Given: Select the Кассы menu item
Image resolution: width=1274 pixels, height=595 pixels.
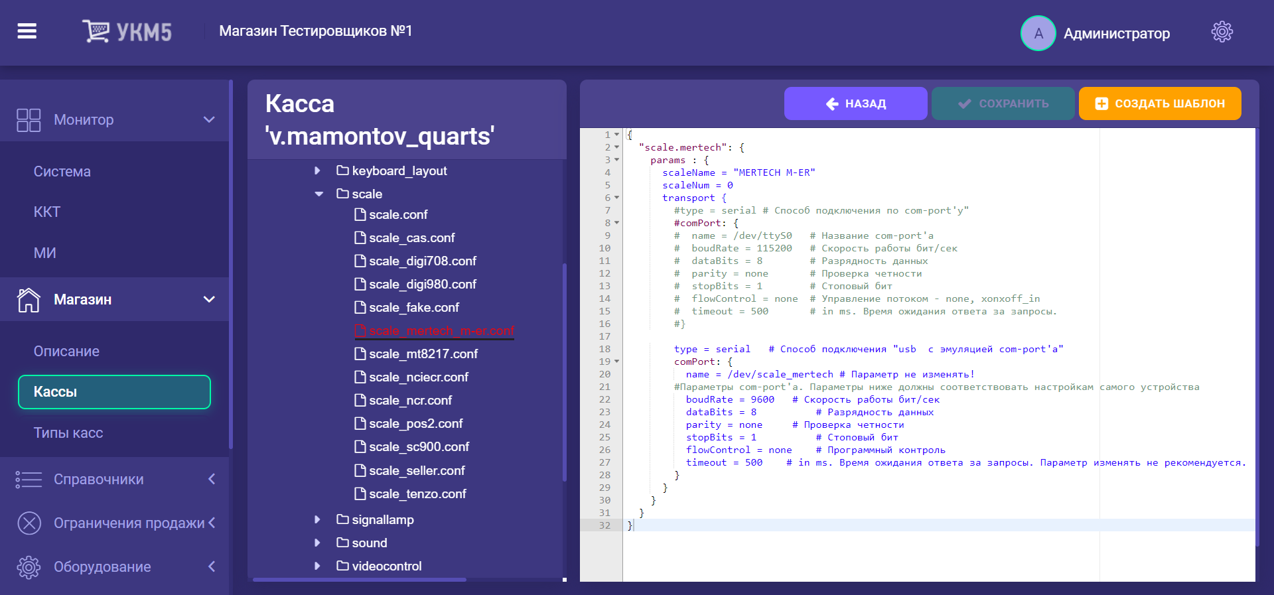Looking at the screenshot, I should pyautogui.click(x=114, y=392).
